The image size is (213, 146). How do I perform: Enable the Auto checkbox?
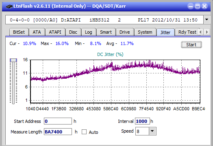[x=84, y=132]
